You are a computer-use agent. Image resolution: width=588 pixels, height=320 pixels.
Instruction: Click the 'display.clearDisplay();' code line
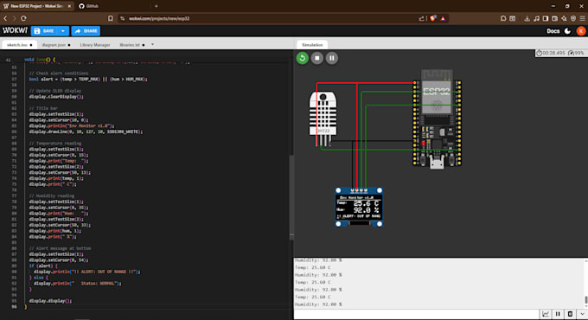tap(56, 96)
